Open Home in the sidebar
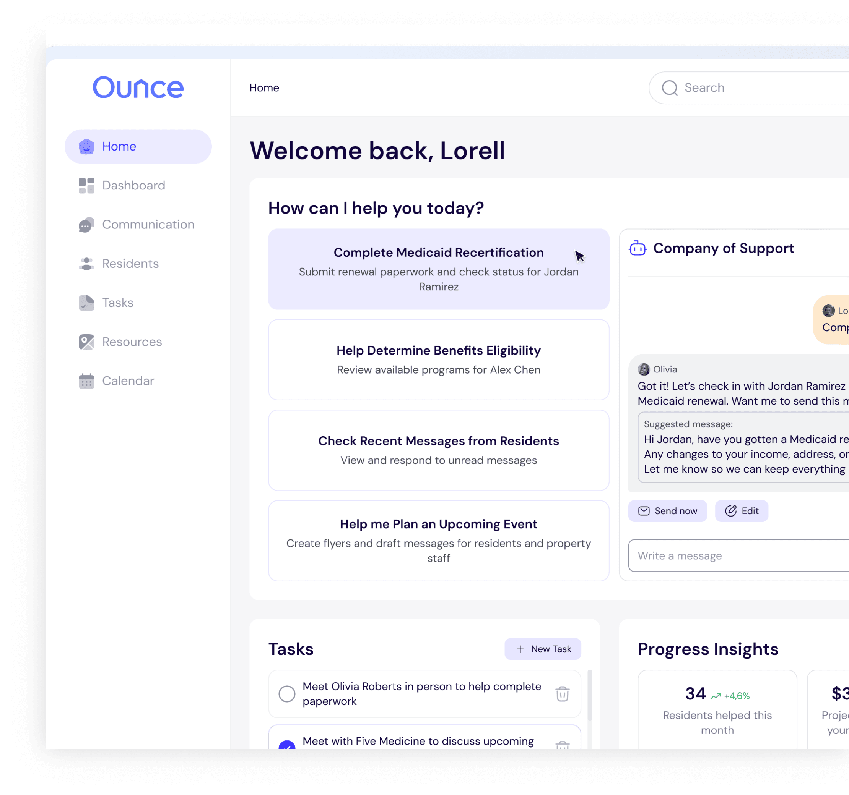Screen dimensions: 849x795 (x=138, y=146)
